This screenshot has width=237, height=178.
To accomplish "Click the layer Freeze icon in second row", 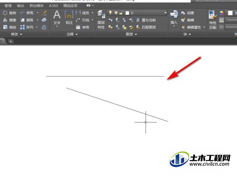I will (124, 20).
